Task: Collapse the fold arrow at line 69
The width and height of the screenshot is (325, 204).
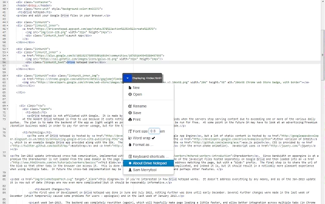Action: pos(8,106)
